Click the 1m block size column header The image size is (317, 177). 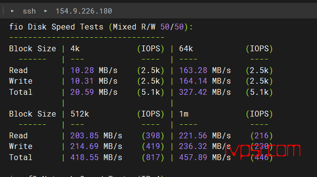click(184, 114)
